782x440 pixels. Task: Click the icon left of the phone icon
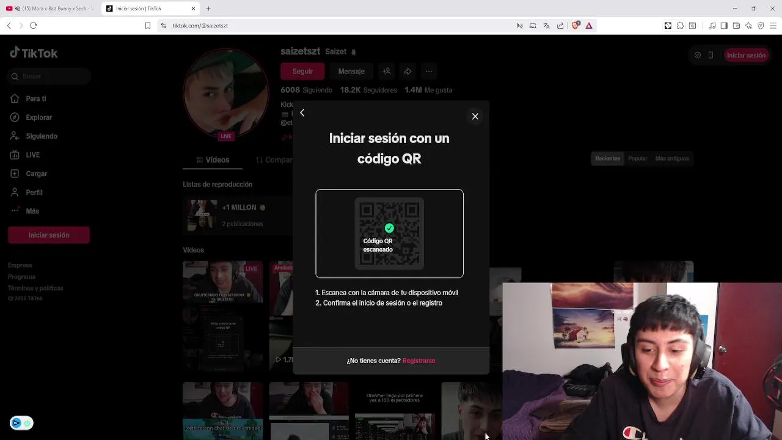(x=698, y=55)
